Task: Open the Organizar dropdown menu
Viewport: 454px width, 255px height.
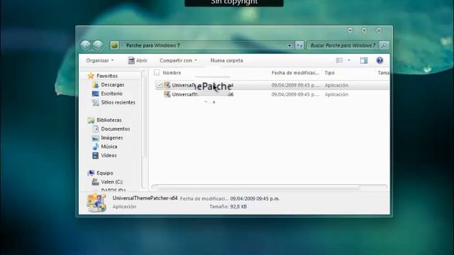Action: pyautogui.click(x=100, y=60)
